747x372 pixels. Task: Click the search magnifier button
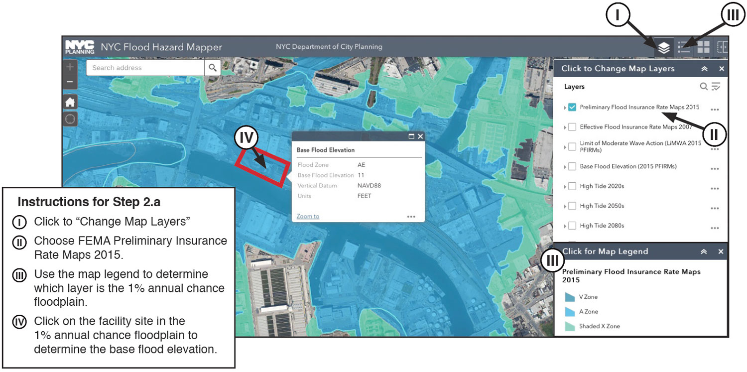(x=213, y=68)
